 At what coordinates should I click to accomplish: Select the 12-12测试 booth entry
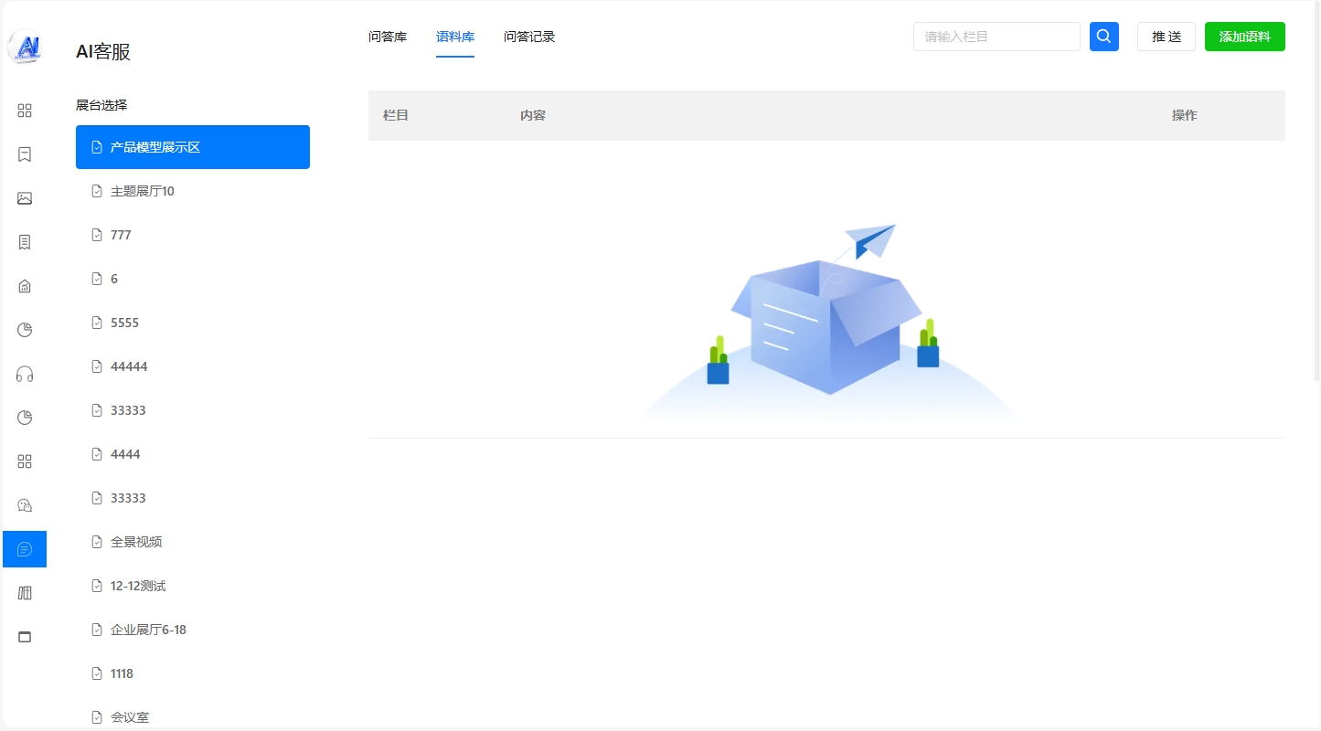coord(138,586)
